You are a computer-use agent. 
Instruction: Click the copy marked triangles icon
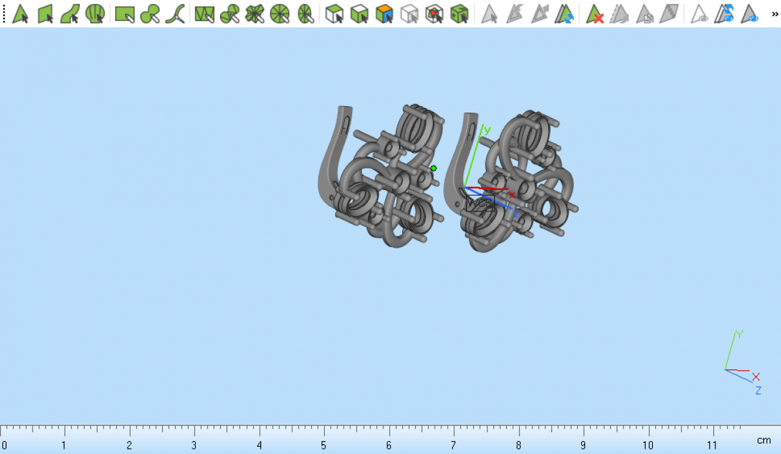pyautogui.click(x=644, y=13)
